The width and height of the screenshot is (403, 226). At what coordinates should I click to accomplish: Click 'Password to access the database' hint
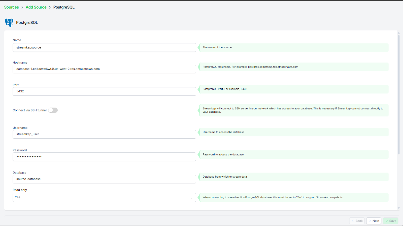223,155
